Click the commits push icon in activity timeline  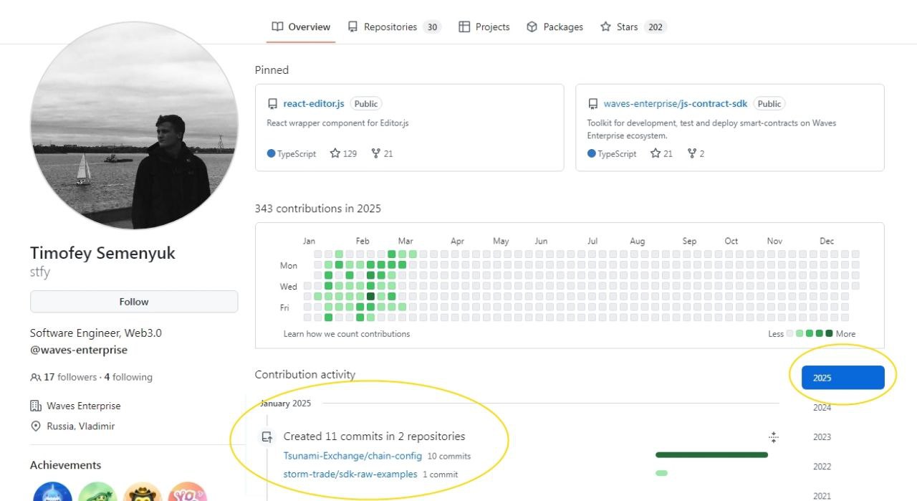(x=267, y=436)
